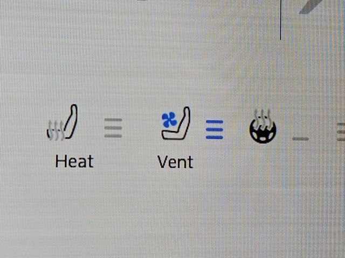The image size is (345, 258).
Task: Tap the steam lines above steering wheel
Action: point(263,117)
